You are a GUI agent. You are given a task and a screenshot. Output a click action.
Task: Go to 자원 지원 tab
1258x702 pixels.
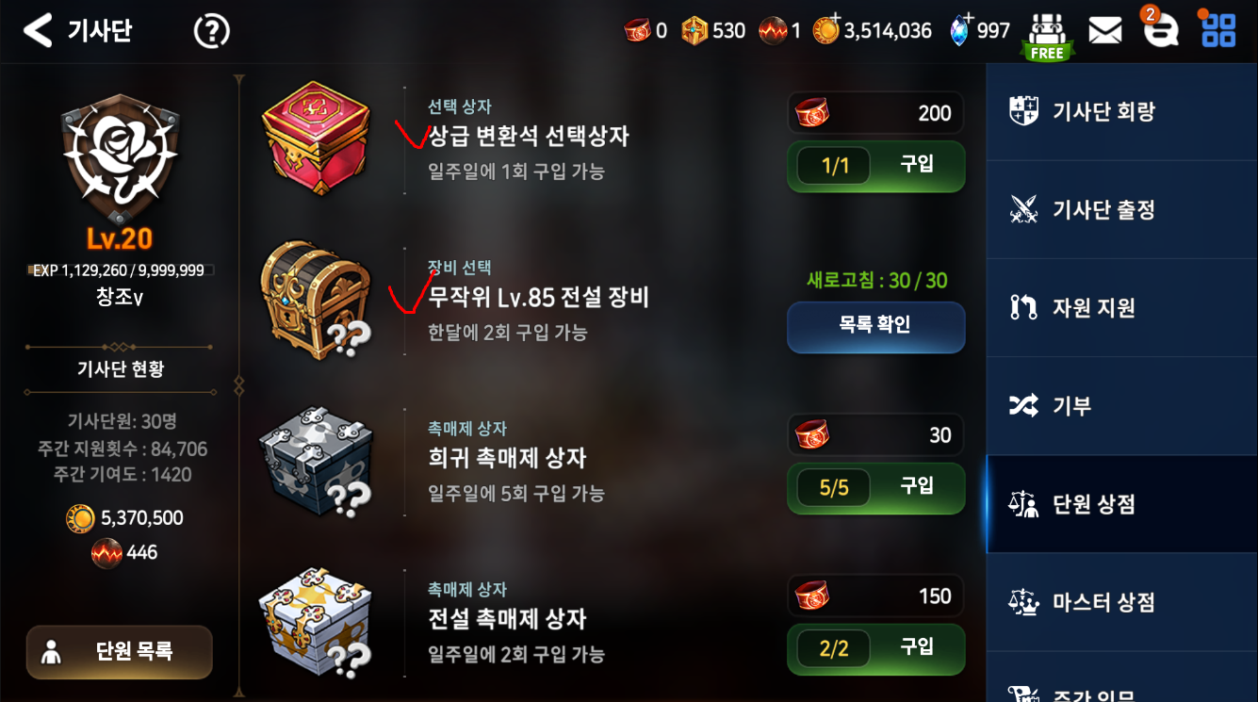(1121, 307)
